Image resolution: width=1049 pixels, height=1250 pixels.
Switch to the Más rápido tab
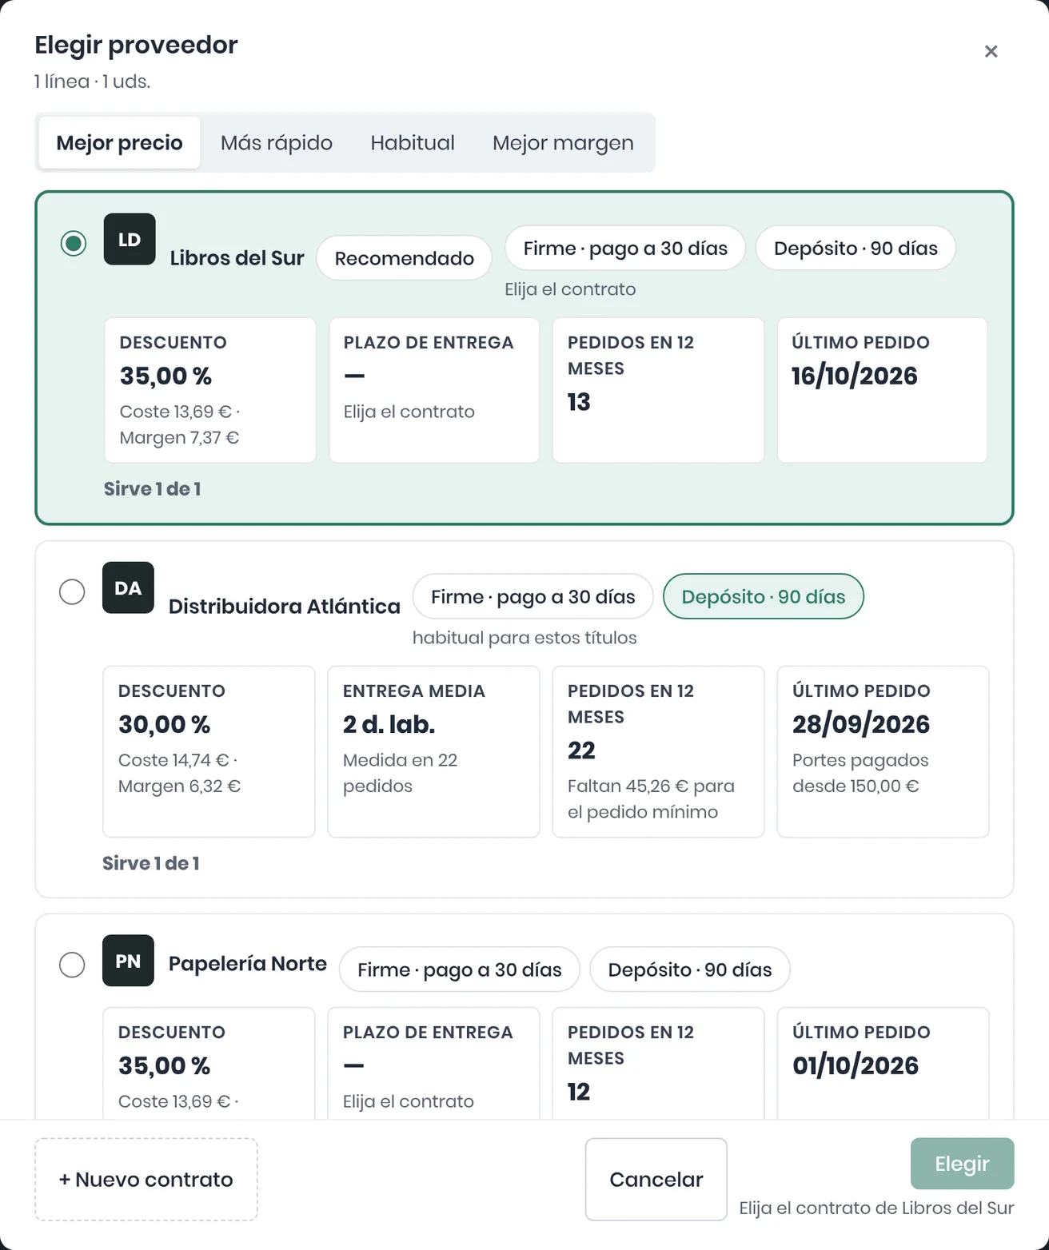[277, 143]
